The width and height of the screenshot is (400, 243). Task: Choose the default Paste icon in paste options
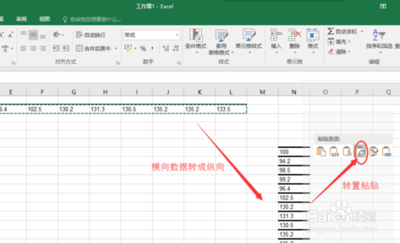(x=321, y=151)
